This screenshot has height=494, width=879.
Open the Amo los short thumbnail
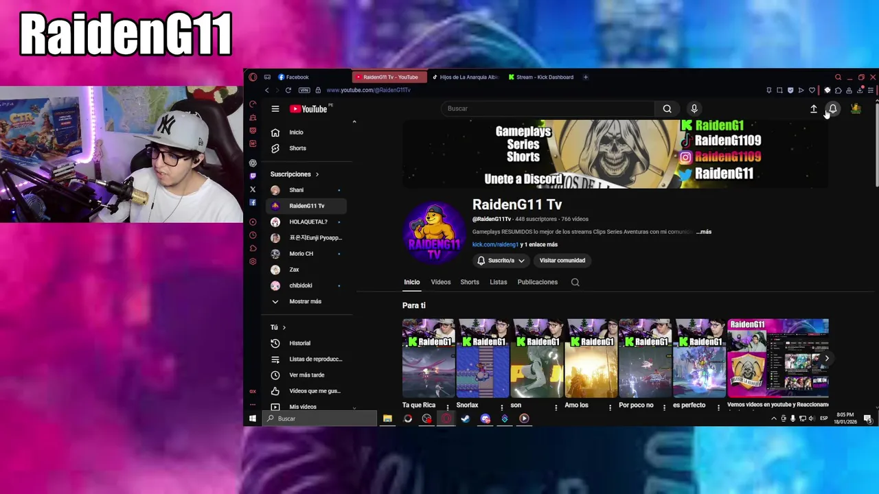click(591, 358)
